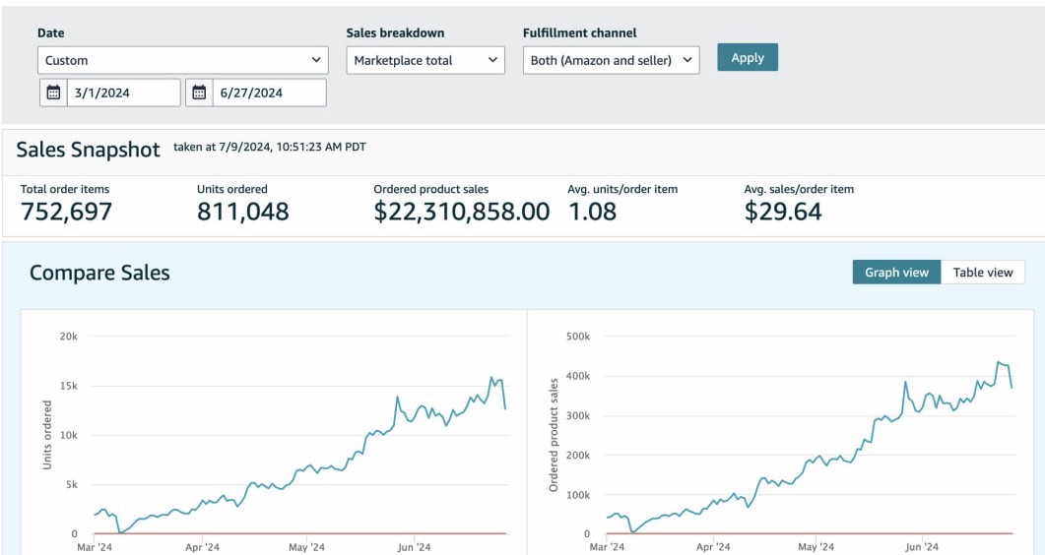Expand the Fulfillment channel dropdown
The height and width of the screenshot is (555, 1045).
[611, 60]
